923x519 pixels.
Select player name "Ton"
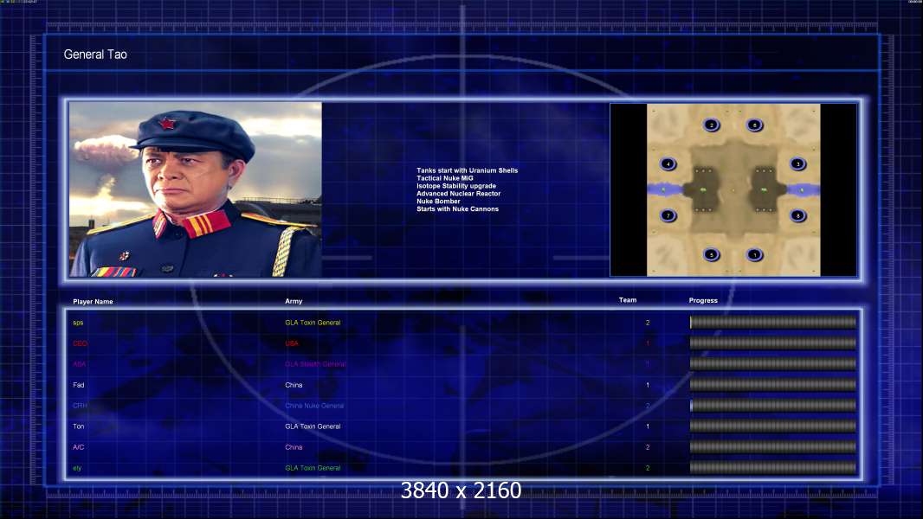[x=79, y=426]
